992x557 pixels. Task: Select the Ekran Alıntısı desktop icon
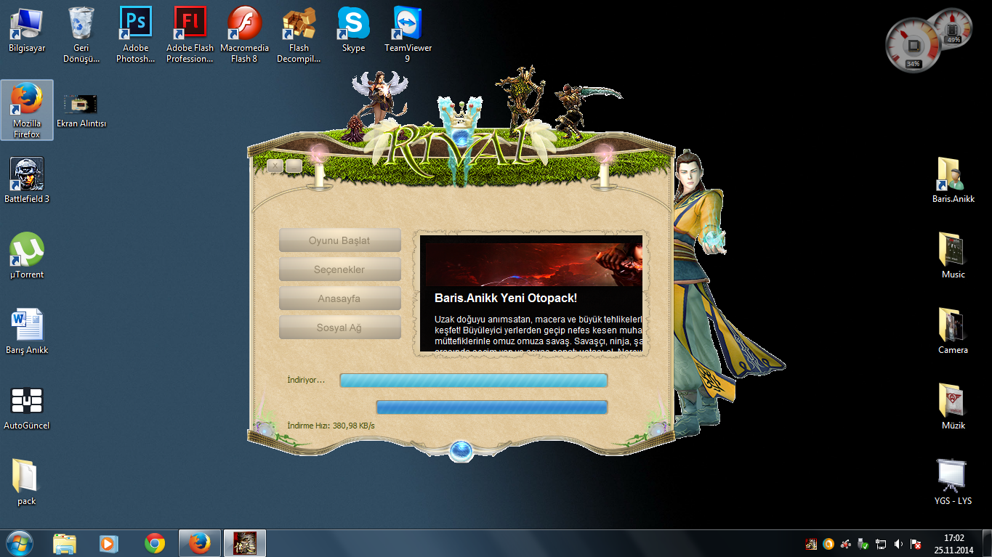(81, 110)
